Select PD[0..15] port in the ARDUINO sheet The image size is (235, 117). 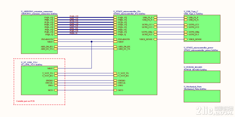point(56,25)
